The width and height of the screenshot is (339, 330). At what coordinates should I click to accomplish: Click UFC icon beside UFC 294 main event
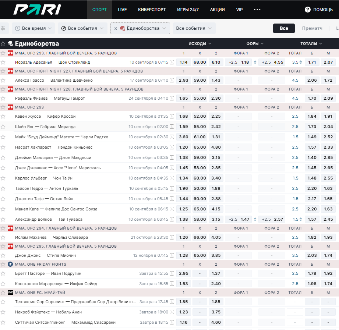pos(10,228)
